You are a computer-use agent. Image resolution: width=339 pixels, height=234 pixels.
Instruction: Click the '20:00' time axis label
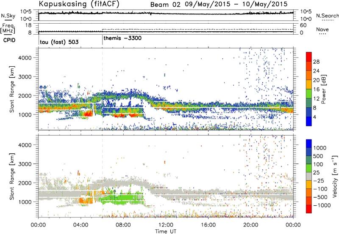point(251,225)
